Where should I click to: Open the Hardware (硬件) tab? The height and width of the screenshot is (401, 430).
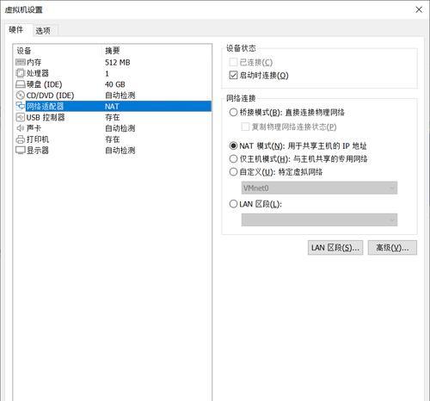16,29
